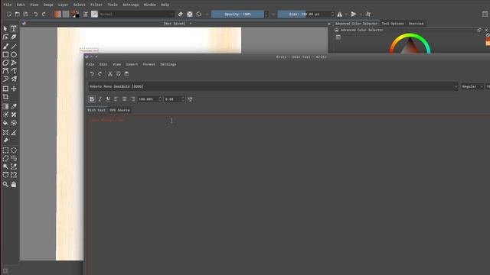Screen dimensions: 490x275
Task: Open the font family dropdown
Action: [273, 86]
